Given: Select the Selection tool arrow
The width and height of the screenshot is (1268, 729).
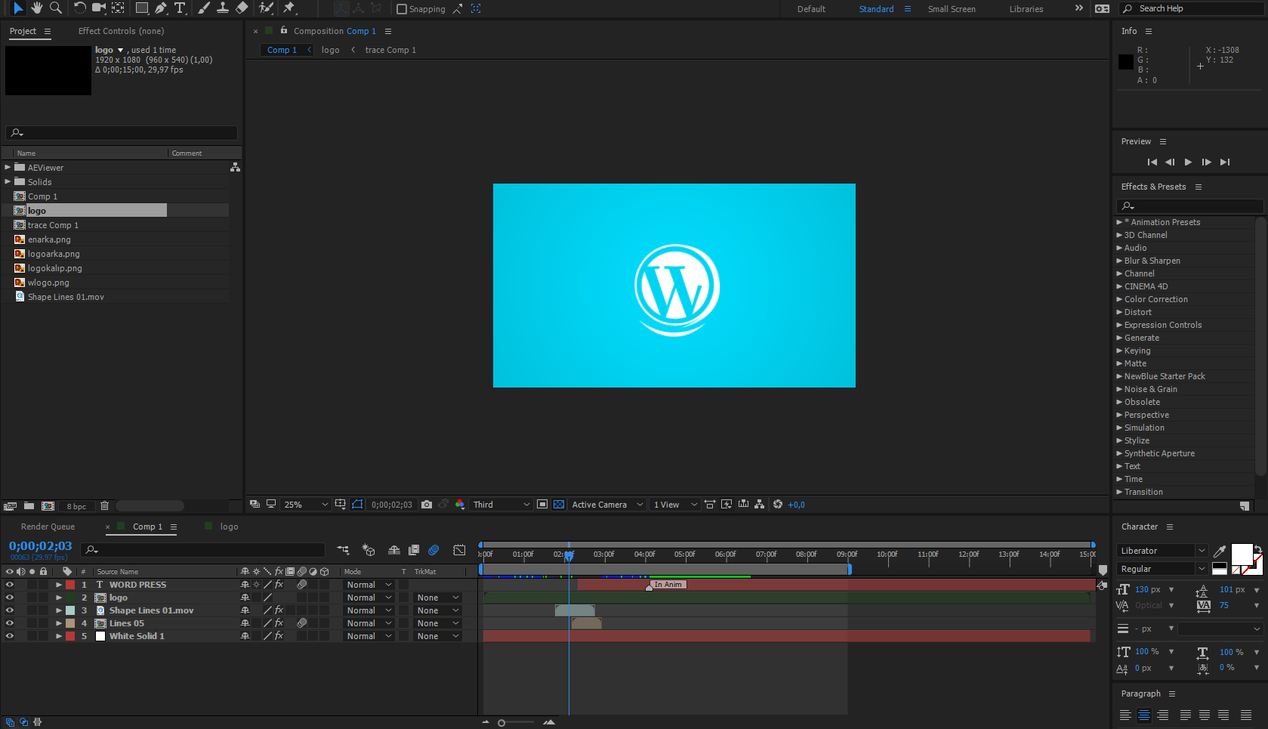Looking at the screenshot, I should (18, 8).
